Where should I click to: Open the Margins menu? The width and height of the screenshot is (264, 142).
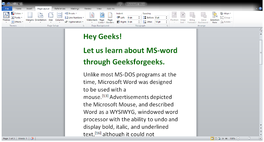pyautogui.click(x=30, y=17)
